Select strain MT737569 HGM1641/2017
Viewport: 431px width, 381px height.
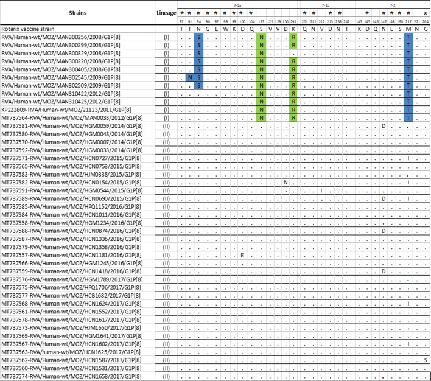click(x=72, y=336)
